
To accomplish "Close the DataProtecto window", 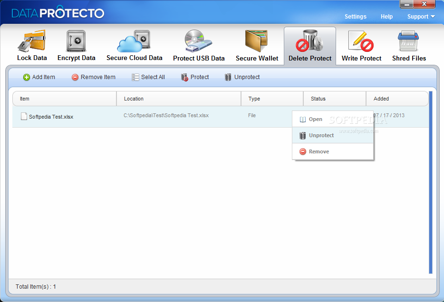I will tap(424, 4).
